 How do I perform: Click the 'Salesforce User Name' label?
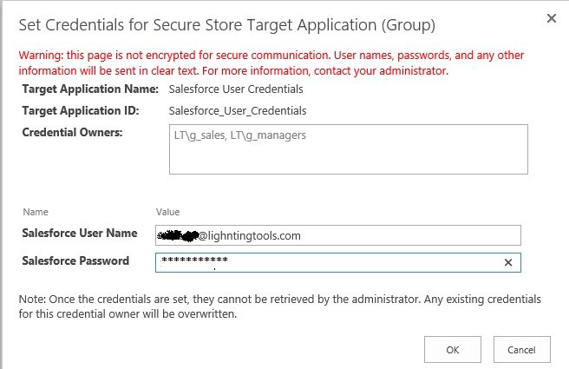[80, 233]
